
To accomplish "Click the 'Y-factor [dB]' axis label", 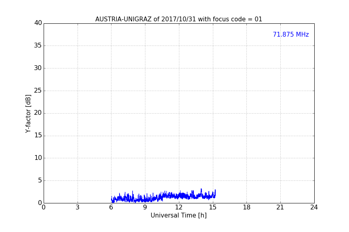I will click(x=28, y=114).
